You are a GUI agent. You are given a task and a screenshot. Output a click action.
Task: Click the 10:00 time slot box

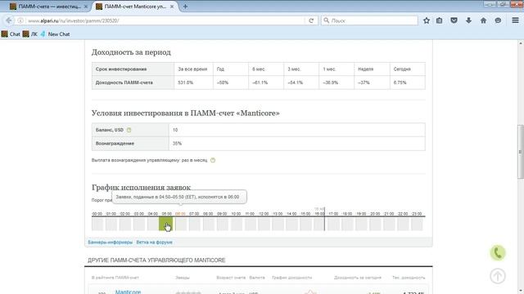[237, 224]
